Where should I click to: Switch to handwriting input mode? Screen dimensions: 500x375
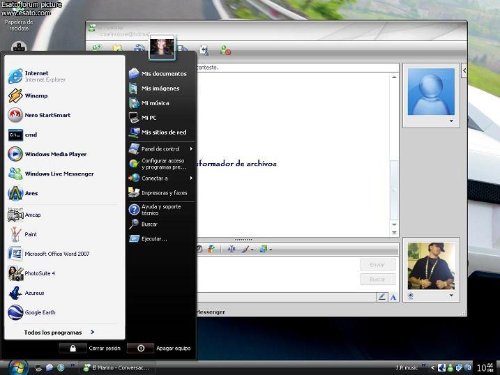point(381,297)
